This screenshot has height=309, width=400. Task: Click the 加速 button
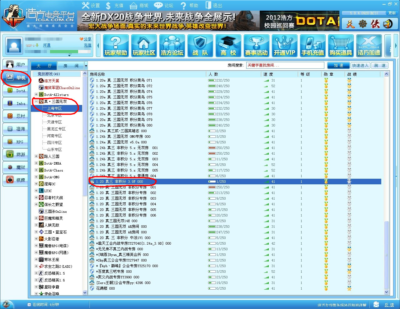pos(338,65)
